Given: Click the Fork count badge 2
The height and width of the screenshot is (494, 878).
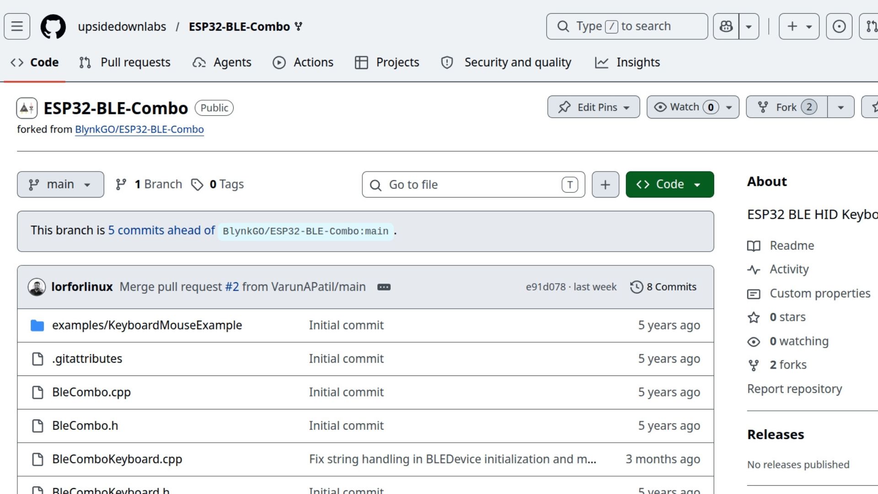Looking at the screenshot, I should coord(809,107).
